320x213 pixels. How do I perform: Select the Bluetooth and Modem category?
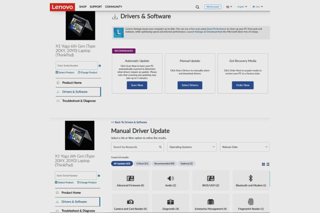(x=251, y=180)
